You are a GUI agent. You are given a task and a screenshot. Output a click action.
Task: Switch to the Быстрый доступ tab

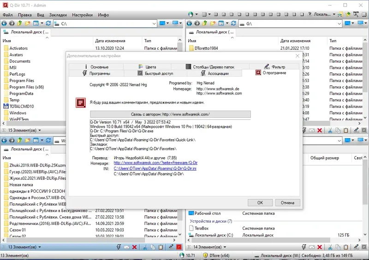(x=155, y=73)
